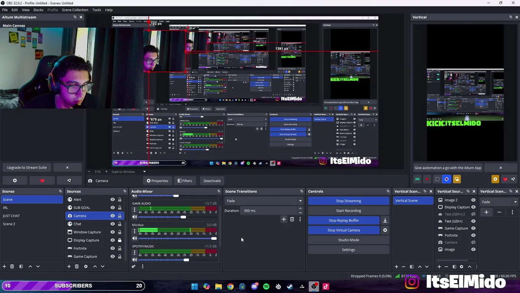
Task: Hide vertical Image 2 source
Action: tap(473, 200)
